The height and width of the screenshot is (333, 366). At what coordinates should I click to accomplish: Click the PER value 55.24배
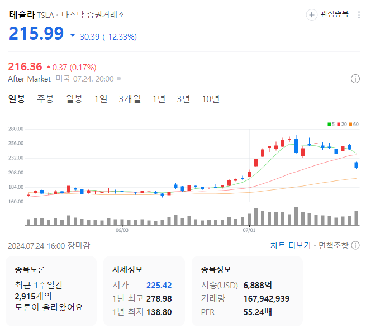(x=258, y=312)
